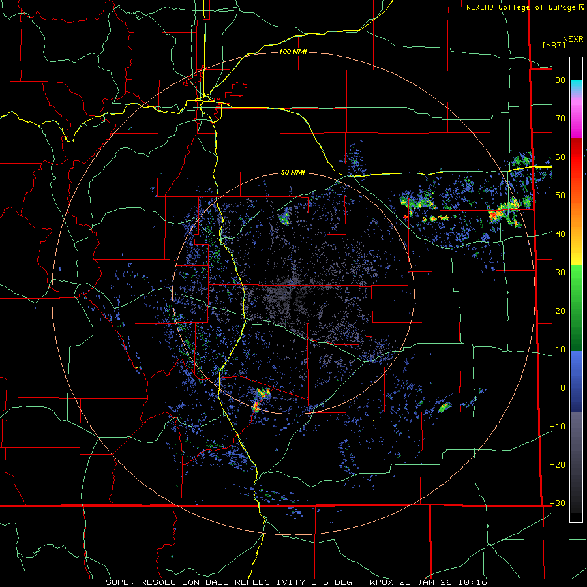The width and height of the screenshot is (587, 587).
Task: Click the 50 value on dBZ scale
Action: pos(560,196)
